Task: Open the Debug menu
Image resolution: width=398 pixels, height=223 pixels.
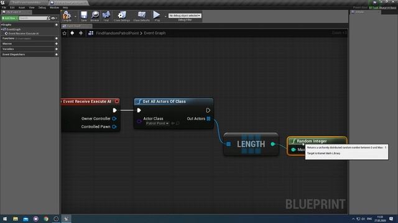Action: pyautogui.click(x=42, y=7)
